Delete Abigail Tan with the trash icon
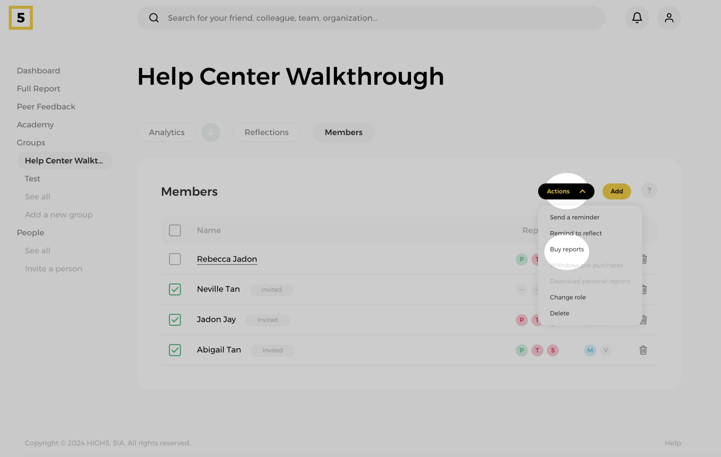This screenshot has height=457, width=721. pos(643,350)
